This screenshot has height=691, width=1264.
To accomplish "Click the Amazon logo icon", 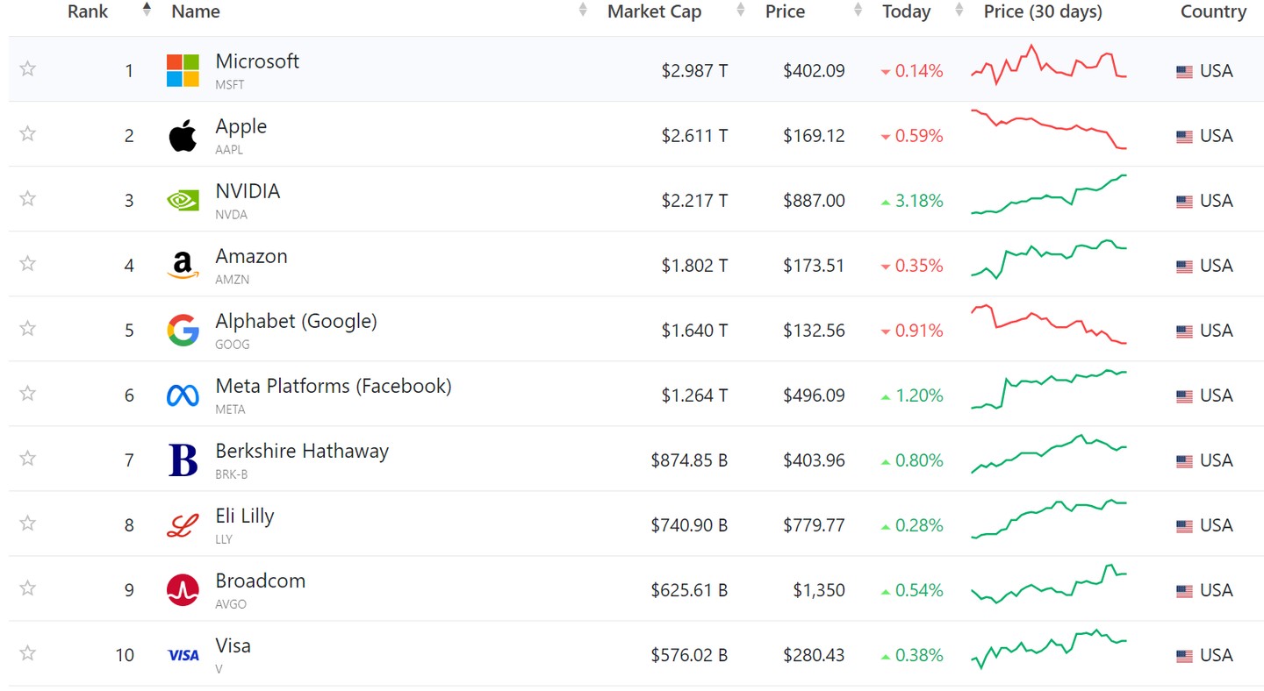I will click(x=183, y=266).
